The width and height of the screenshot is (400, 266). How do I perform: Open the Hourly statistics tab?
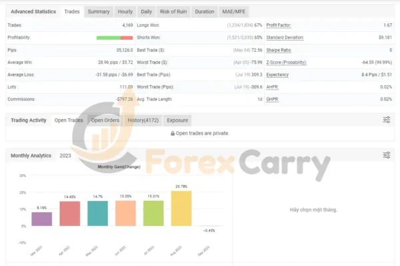(x=125, y=11)
